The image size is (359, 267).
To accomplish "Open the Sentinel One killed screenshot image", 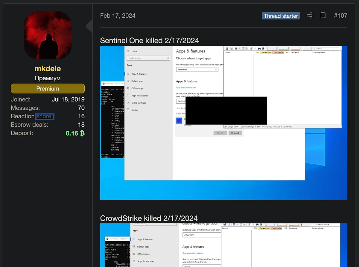I will [223, 123].
